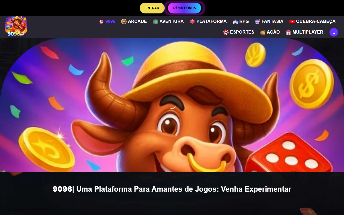Open the ARCADE menu category
The height and width of the screenshot is (215, 344).
point(134,21)
